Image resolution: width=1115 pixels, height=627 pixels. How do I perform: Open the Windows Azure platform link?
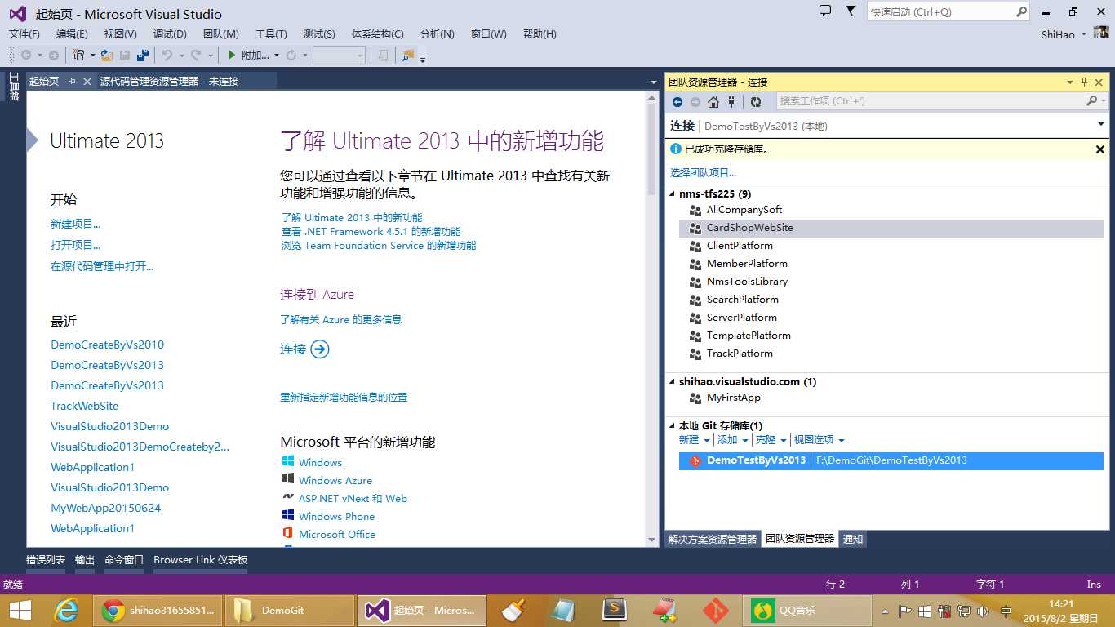[x=335, y=481]
